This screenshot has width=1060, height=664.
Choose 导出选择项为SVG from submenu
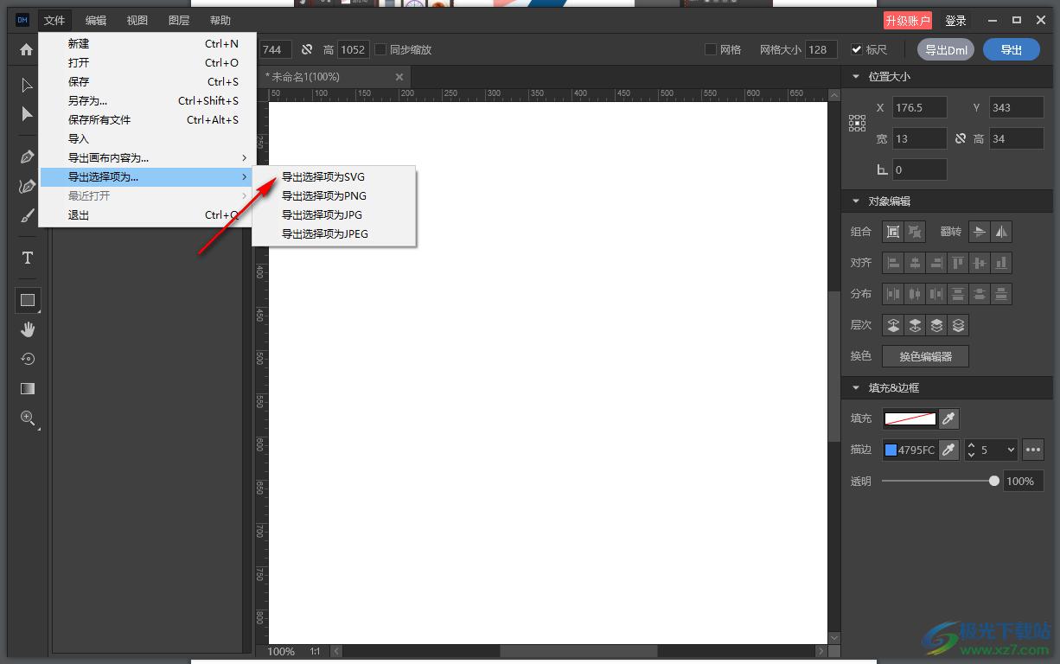tap(323, 177)
